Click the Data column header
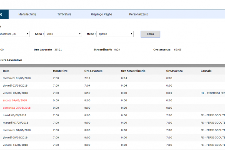 point(6,71)
